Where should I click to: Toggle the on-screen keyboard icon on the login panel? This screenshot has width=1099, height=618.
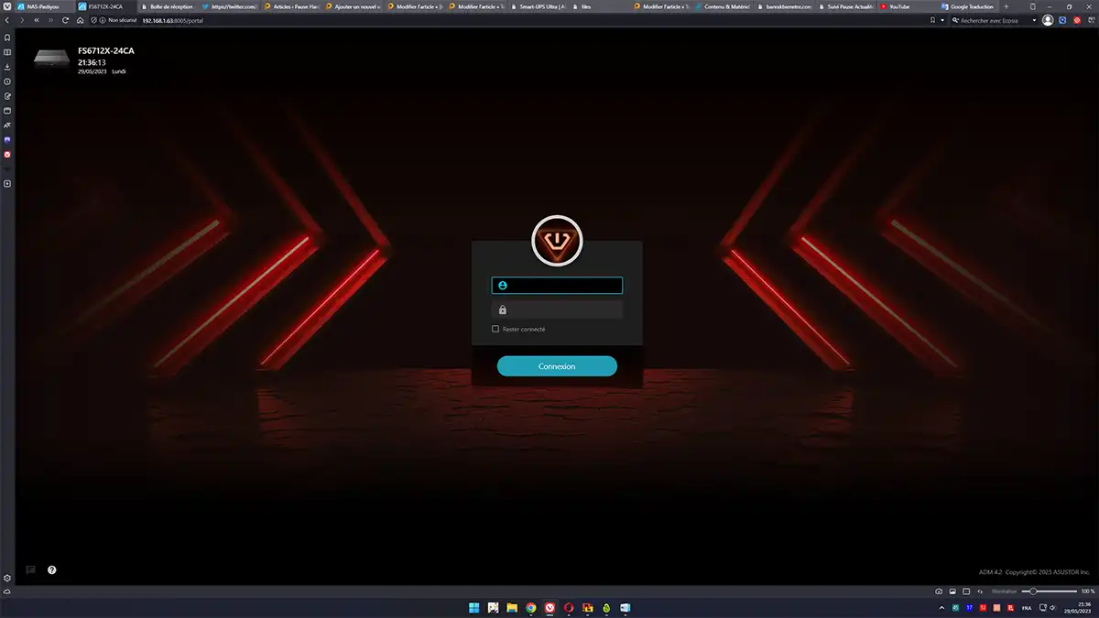[30, 569]
